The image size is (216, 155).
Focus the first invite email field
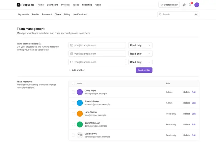[97, 45]
